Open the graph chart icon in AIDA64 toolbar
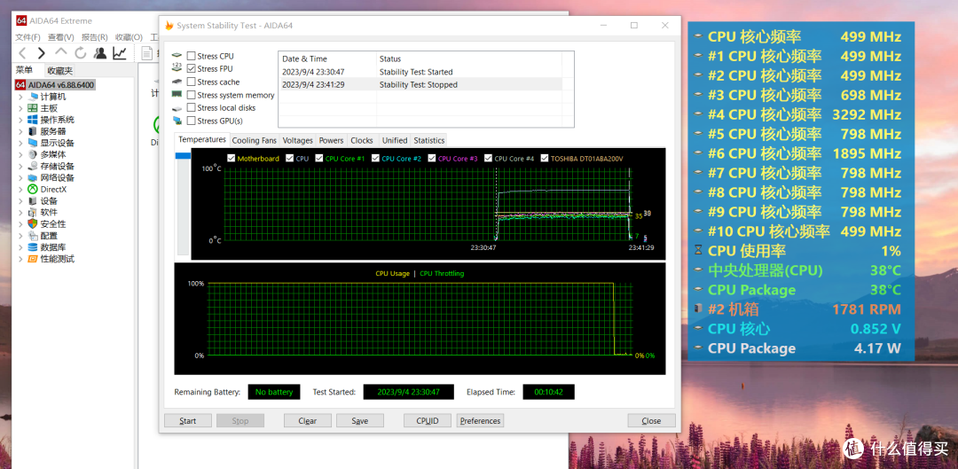This screenshot has height=469, width=958. click(120, 53)
